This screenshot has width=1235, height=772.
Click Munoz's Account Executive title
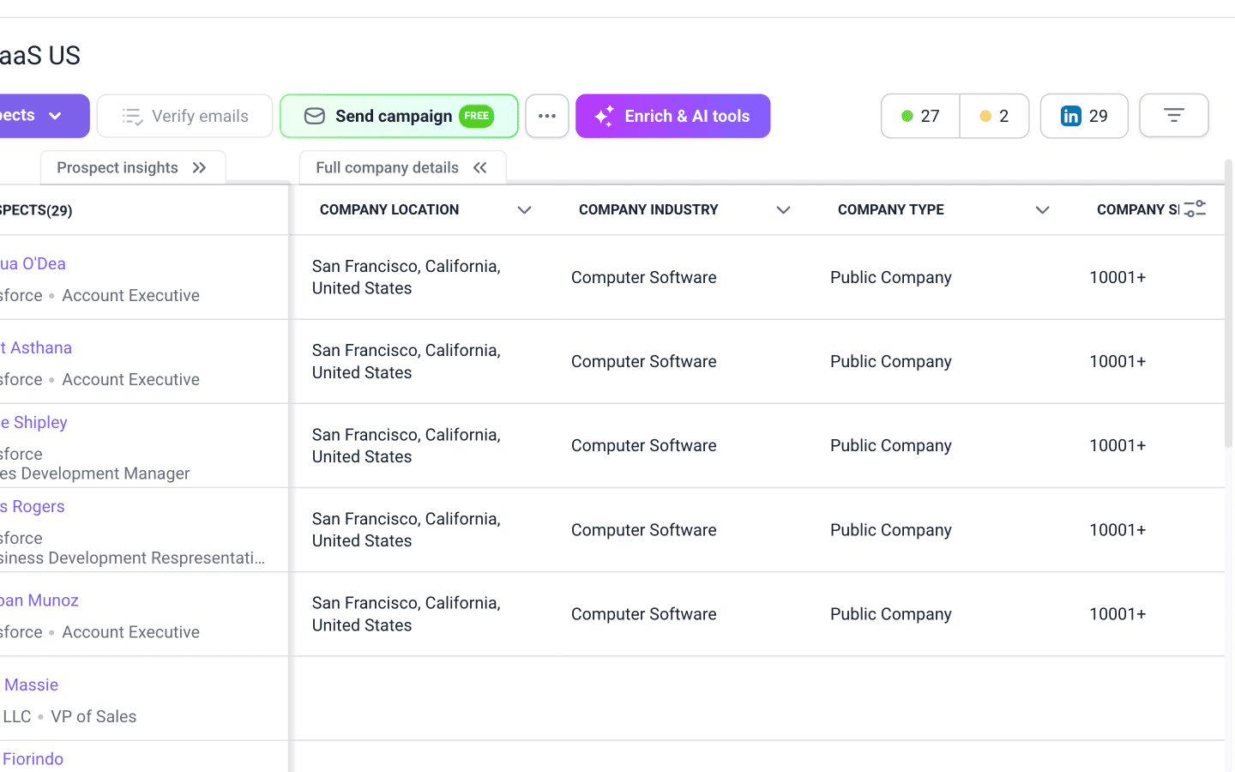click(x=130, y=632)
